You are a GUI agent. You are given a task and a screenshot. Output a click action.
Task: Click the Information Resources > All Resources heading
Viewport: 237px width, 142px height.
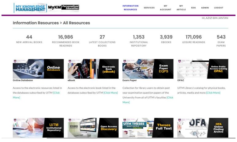coord(52,23)
